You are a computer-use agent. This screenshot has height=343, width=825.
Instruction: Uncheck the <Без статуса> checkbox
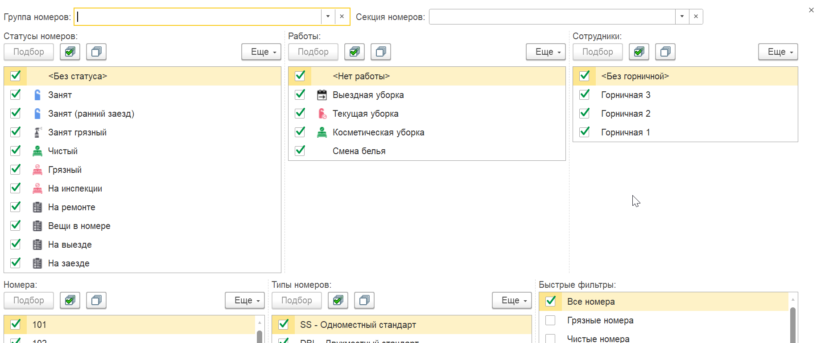pyautogui.click(x=16, y=76)
